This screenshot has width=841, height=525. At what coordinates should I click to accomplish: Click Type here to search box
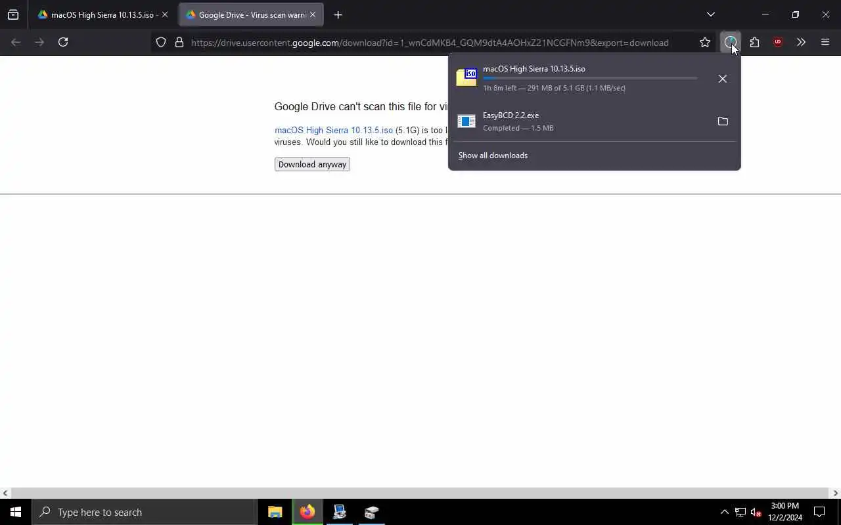[x=145, y=512]
